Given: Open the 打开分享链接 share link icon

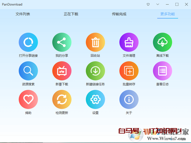Looking at the screenshot, I should (28, 42).
